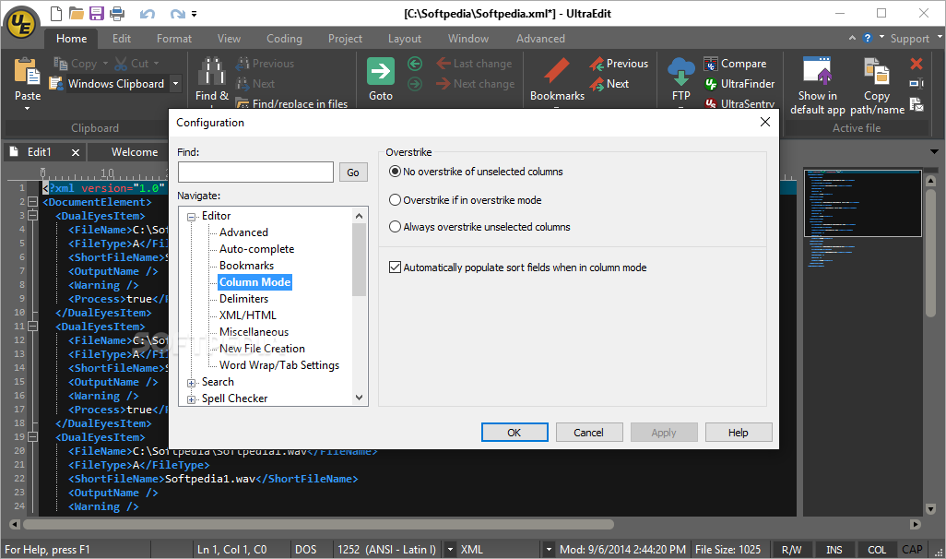The height and width of the screenshot is (559, 946).
Task: Open the Windows Clipboard dropdown
Action: pos(175,84)
